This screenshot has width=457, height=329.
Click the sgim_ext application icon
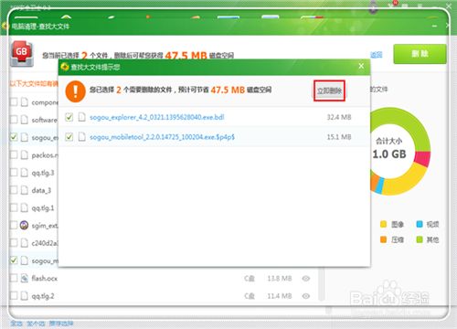[24, 225]
